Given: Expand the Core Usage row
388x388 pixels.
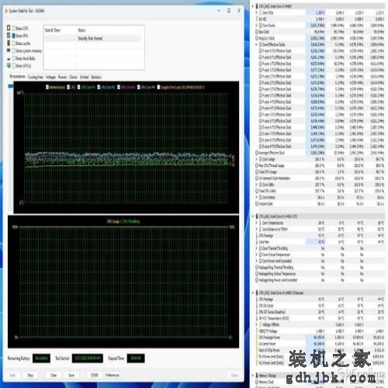Looking at the screenshot, I should [x=256, y=159].
